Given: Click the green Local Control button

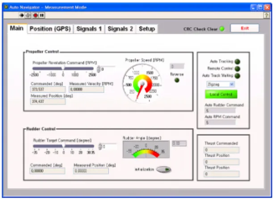Looking at the screenshot, I should click(221, 95).
